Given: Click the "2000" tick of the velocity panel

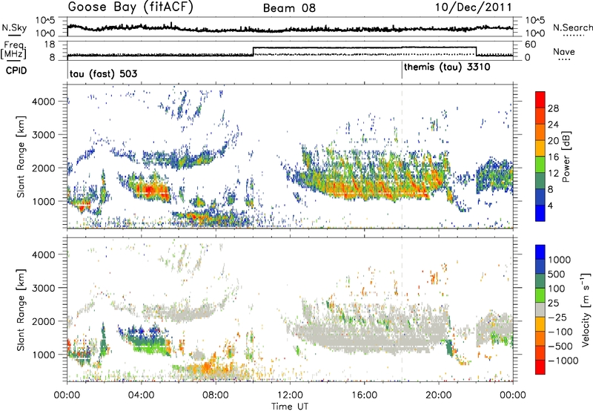Looking at the screenshot, I should (44, 321).
